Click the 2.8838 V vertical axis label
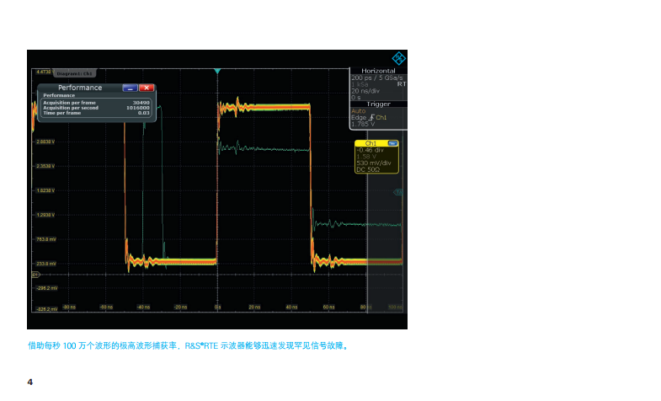 [45, 142]
